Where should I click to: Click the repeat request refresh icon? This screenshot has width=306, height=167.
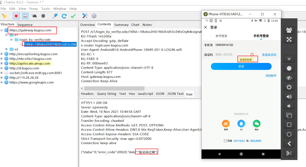tap(64, 16)
